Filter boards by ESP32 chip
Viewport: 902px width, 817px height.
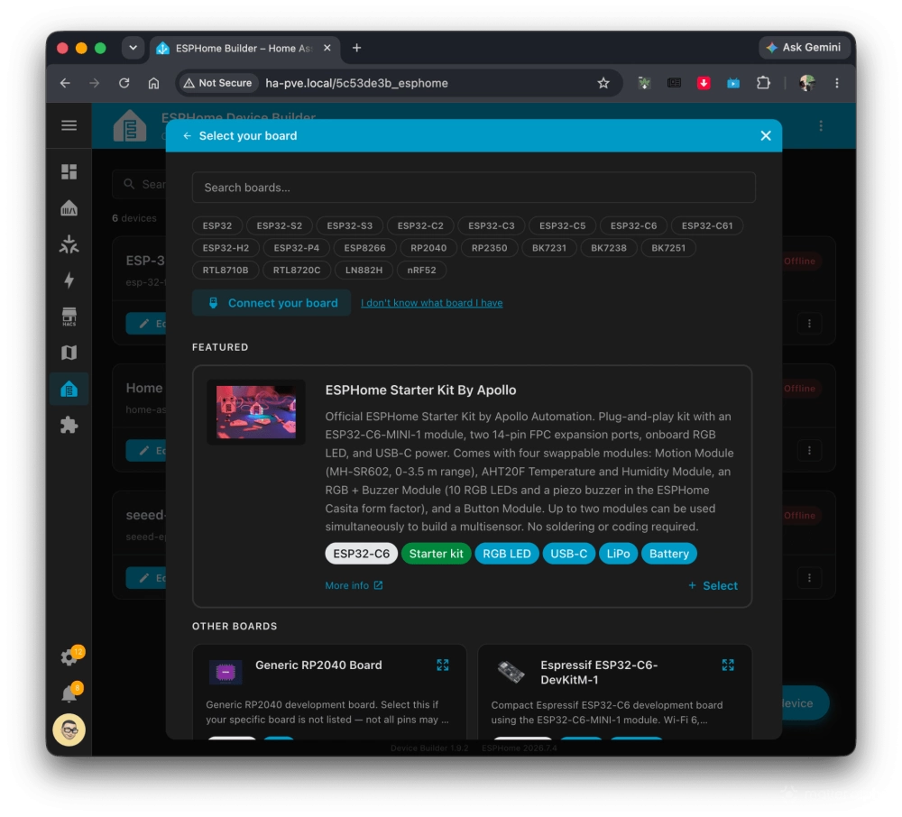click(x=216, y=226)
